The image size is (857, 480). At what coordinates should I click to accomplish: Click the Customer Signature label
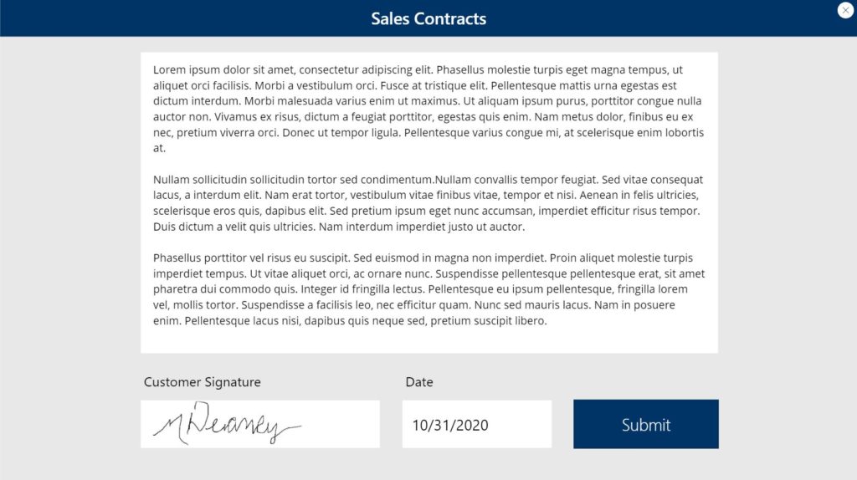[203, 381]
